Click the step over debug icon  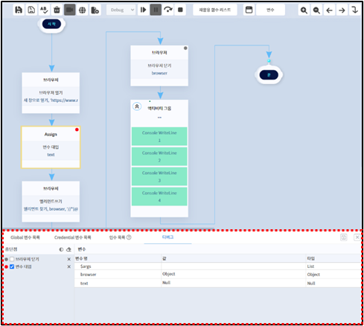tap(168, 10)
